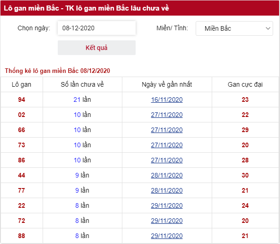This screenshot has width=280, height=244.
Task: Open the 27/11/2020 link in row 66
Action: 167,130
